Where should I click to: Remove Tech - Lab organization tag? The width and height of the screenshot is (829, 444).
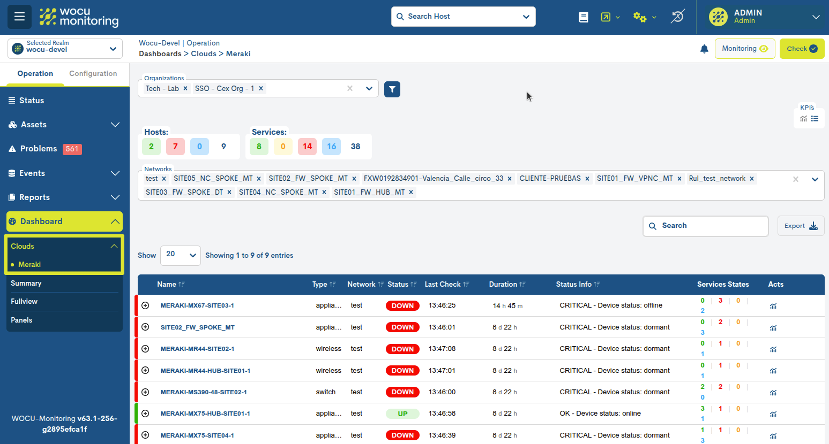pyautogui.click(x=185, y=89)
